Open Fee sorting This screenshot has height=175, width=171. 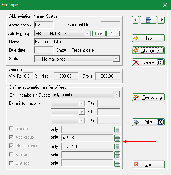[148, 97]
